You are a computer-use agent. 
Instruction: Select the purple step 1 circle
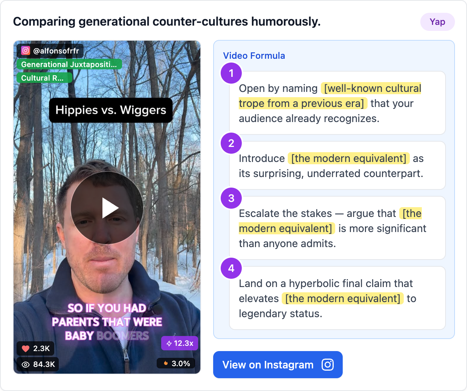point(231,73)
